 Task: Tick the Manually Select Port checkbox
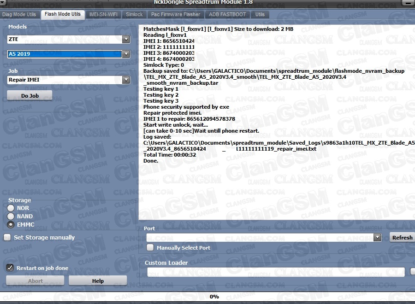point(150,247)
